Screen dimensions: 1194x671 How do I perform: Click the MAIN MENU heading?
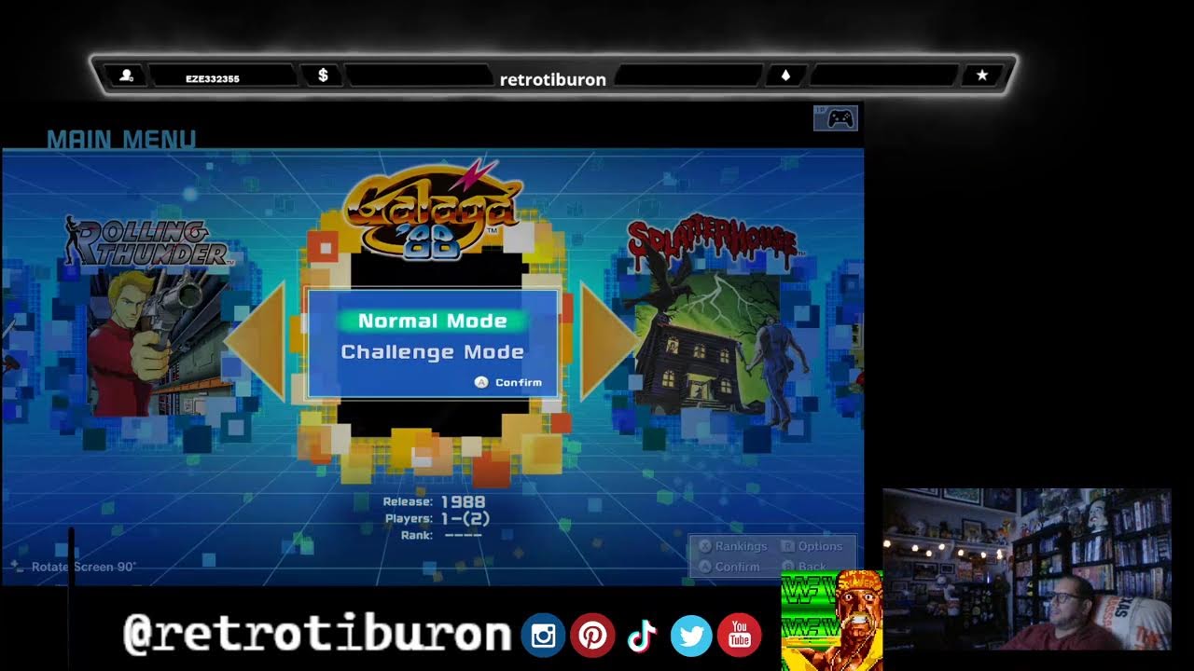coord(121,140)
